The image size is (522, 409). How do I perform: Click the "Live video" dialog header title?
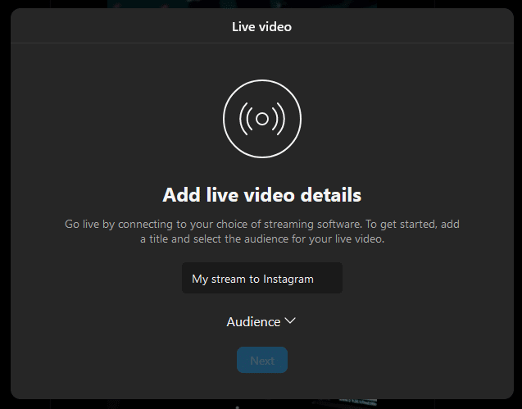click(262, 27)
